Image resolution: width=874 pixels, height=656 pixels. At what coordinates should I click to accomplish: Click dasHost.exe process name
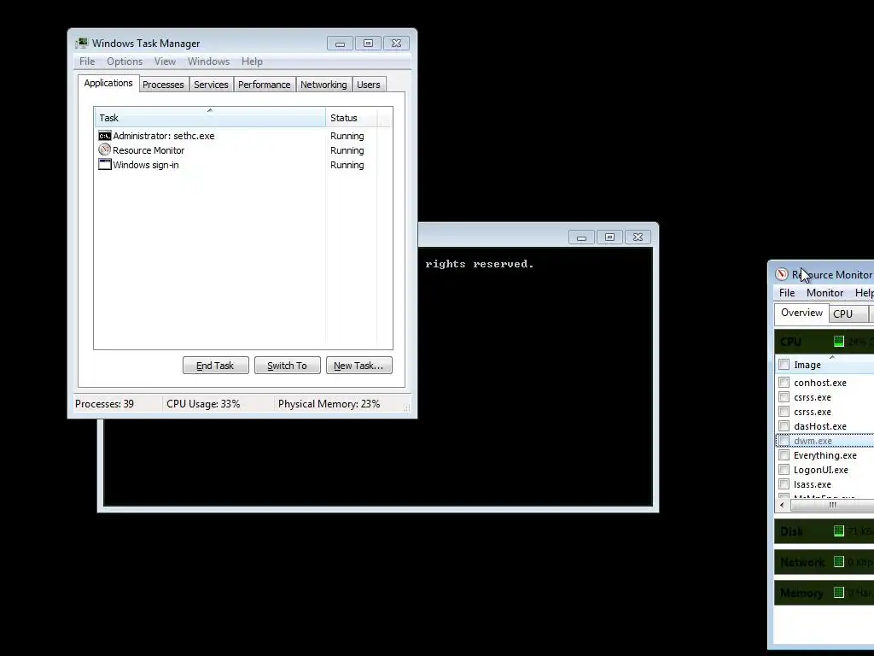(820, 426)
